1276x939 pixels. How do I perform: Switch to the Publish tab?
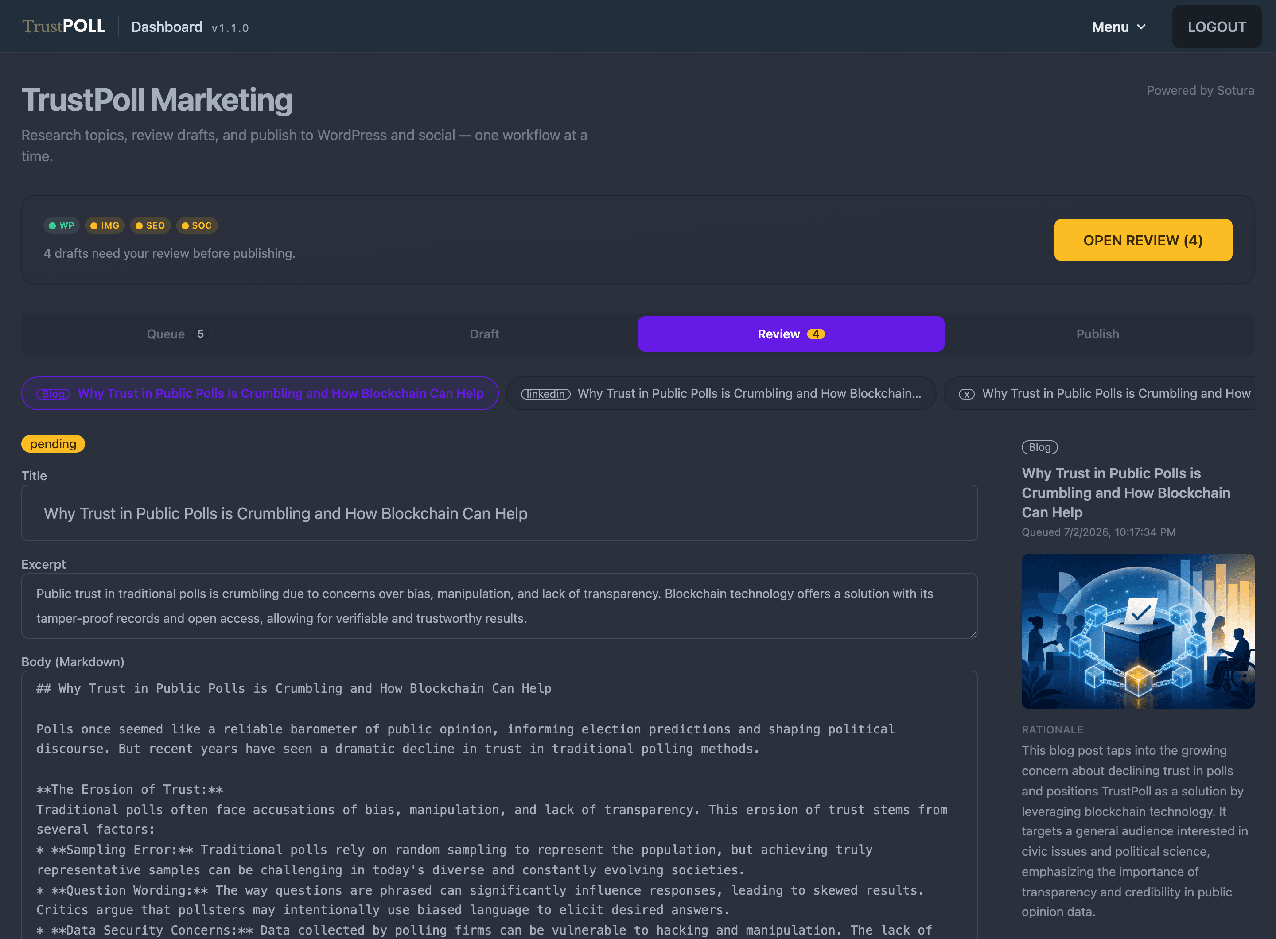[1097, 334]
